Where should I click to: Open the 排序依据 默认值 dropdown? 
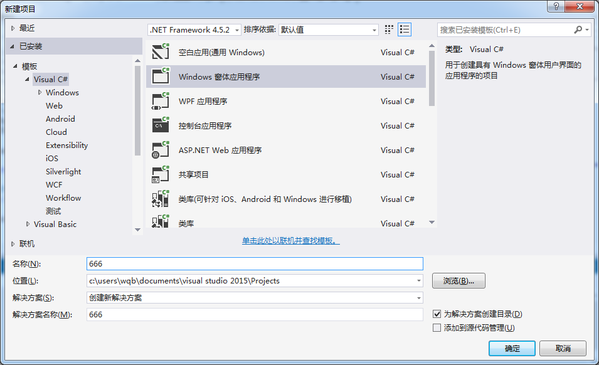coord(329,29)
